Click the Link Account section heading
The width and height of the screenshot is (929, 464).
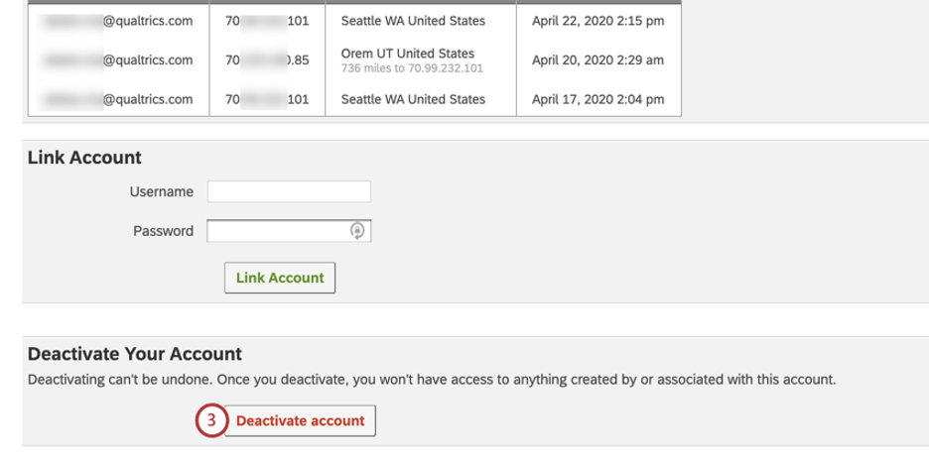coord(84,158)
